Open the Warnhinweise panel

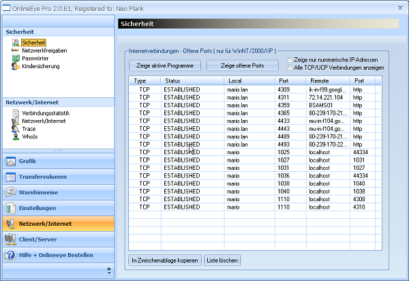(59, 192)
